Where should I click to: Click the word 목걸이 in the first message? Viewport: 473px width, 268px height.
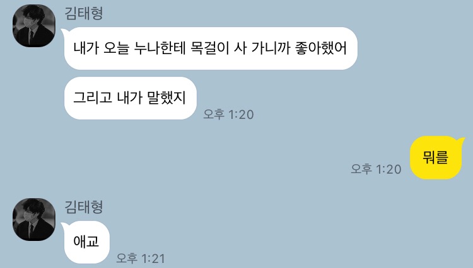209,48
